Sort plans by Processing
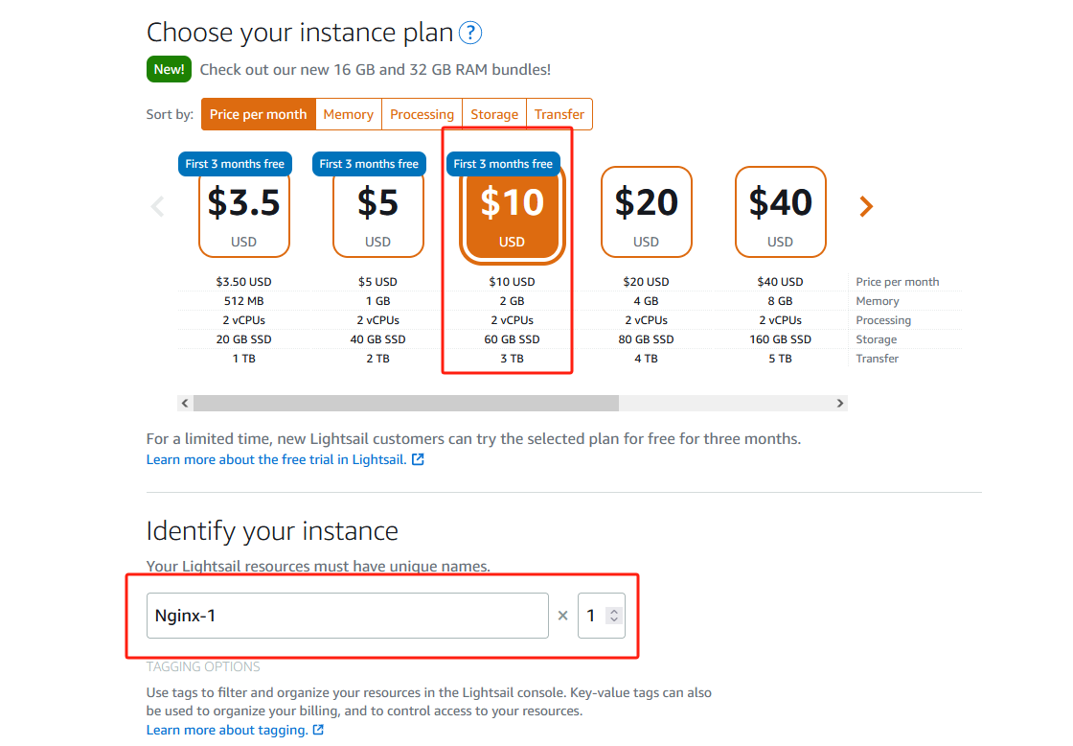 [x=422, y=114]
